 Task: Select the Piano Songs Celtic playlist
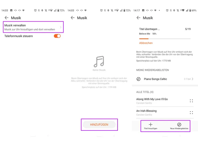[155, 79]
